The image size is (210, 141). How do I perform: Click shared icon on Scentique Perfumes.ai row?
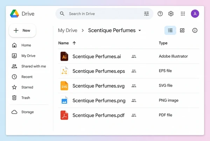(x=134, y=56)
